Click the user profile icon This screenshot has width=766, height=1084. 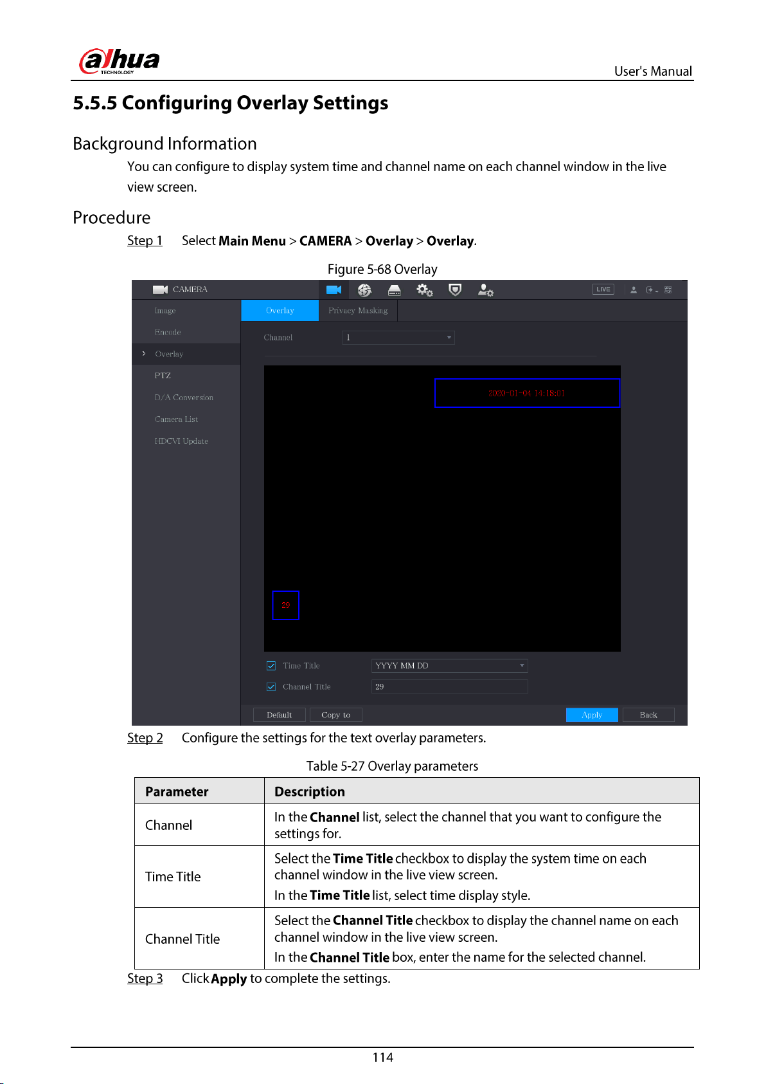pyautogui.click(x=634, y=290)
